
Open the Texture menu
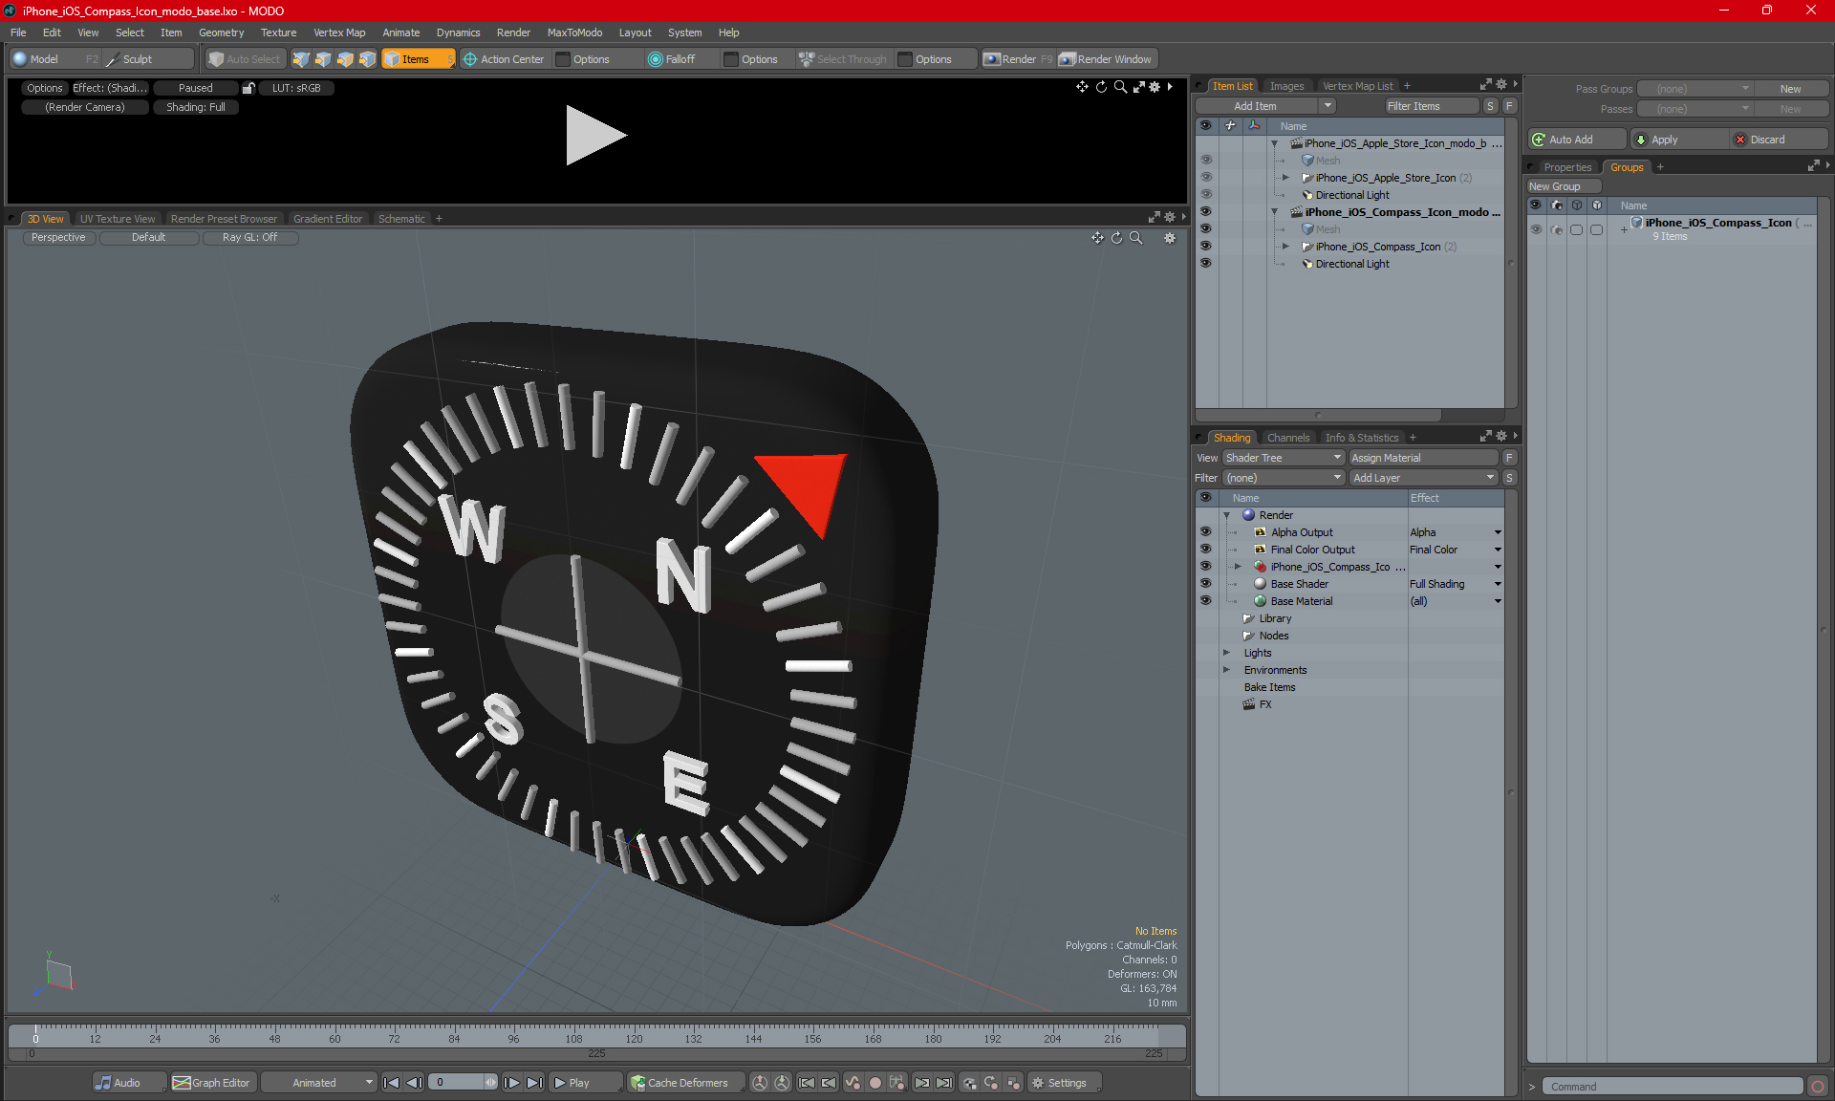point(278,32)
